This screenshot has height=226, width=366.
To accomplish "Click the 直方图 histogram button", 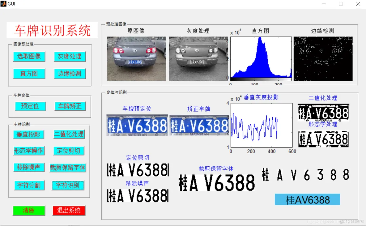I will click(29, 74).
